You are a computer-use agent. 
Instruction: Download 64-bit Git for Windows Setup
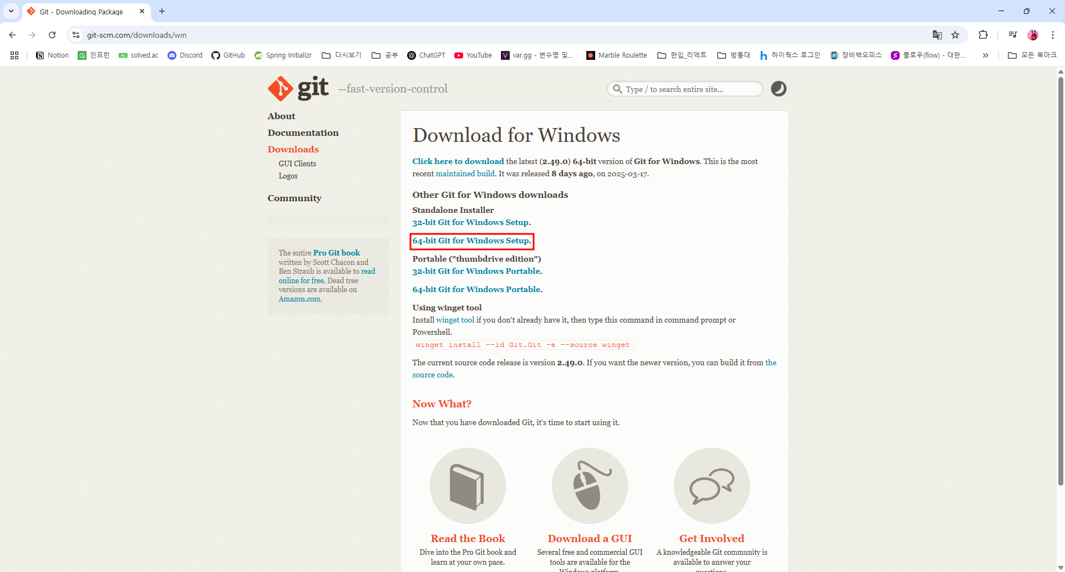click(470, 241)
